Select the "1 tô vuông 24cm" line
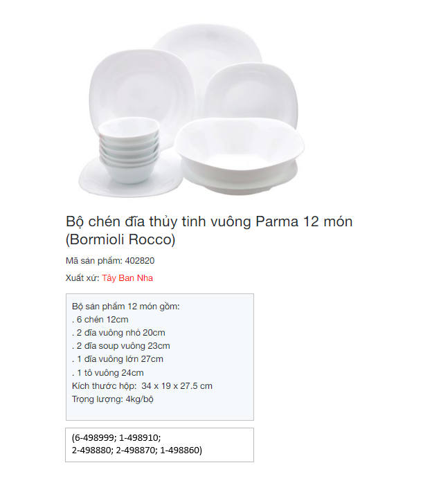The image size is (441, 492). 109,372
